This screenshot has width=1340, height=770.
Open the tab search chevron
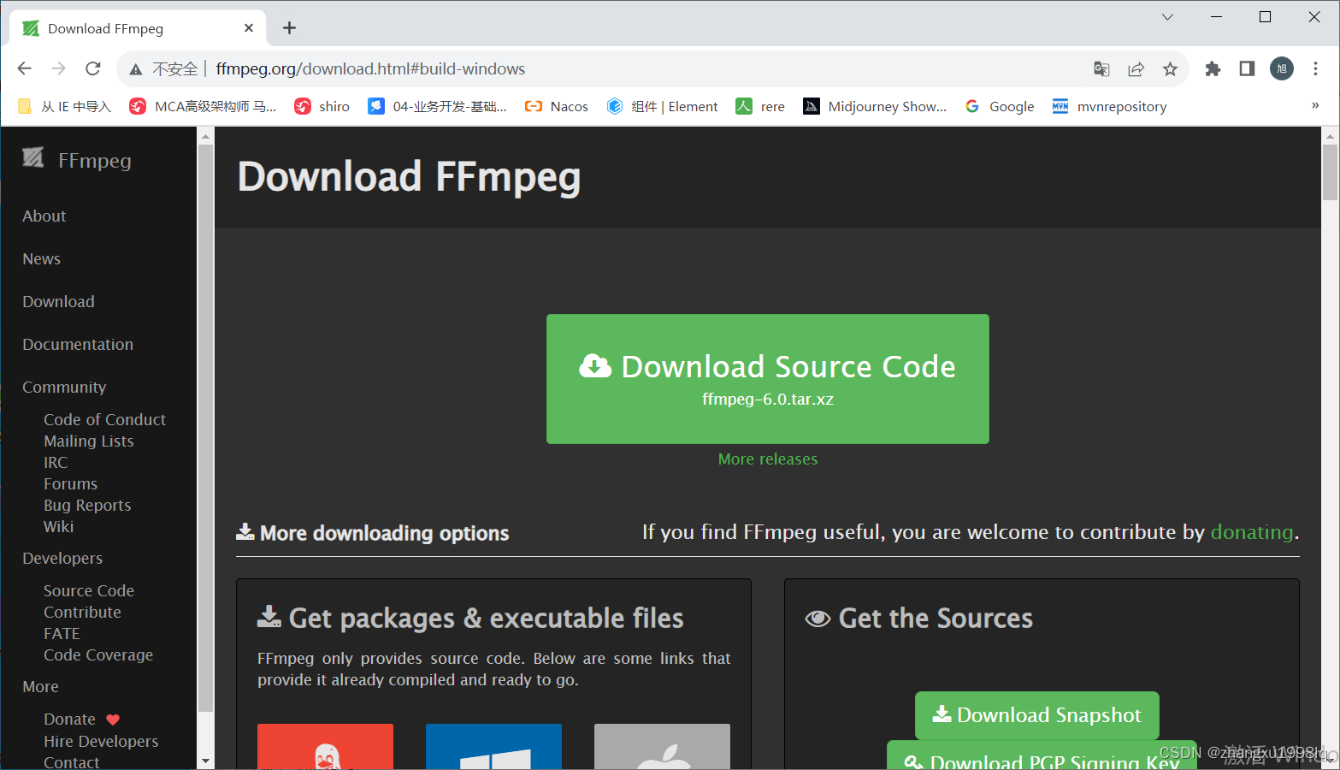[1167, 17]
